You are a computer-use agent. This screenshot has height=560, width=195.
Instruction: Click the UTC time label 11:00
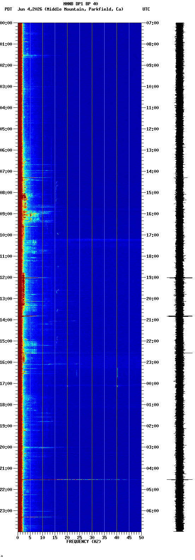[x=153, y=108]
